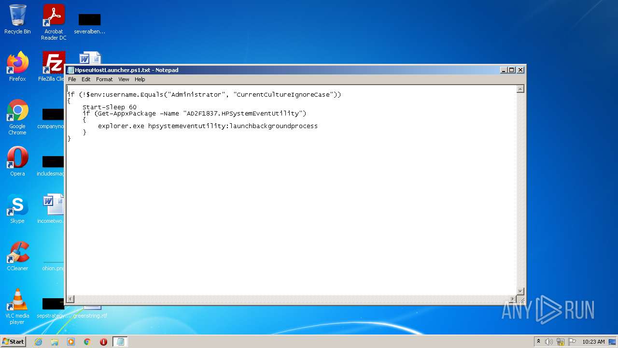Open Opera from the taskbar
The width and height of the screenshot is (618, 348).
click(x=103, y=342)
